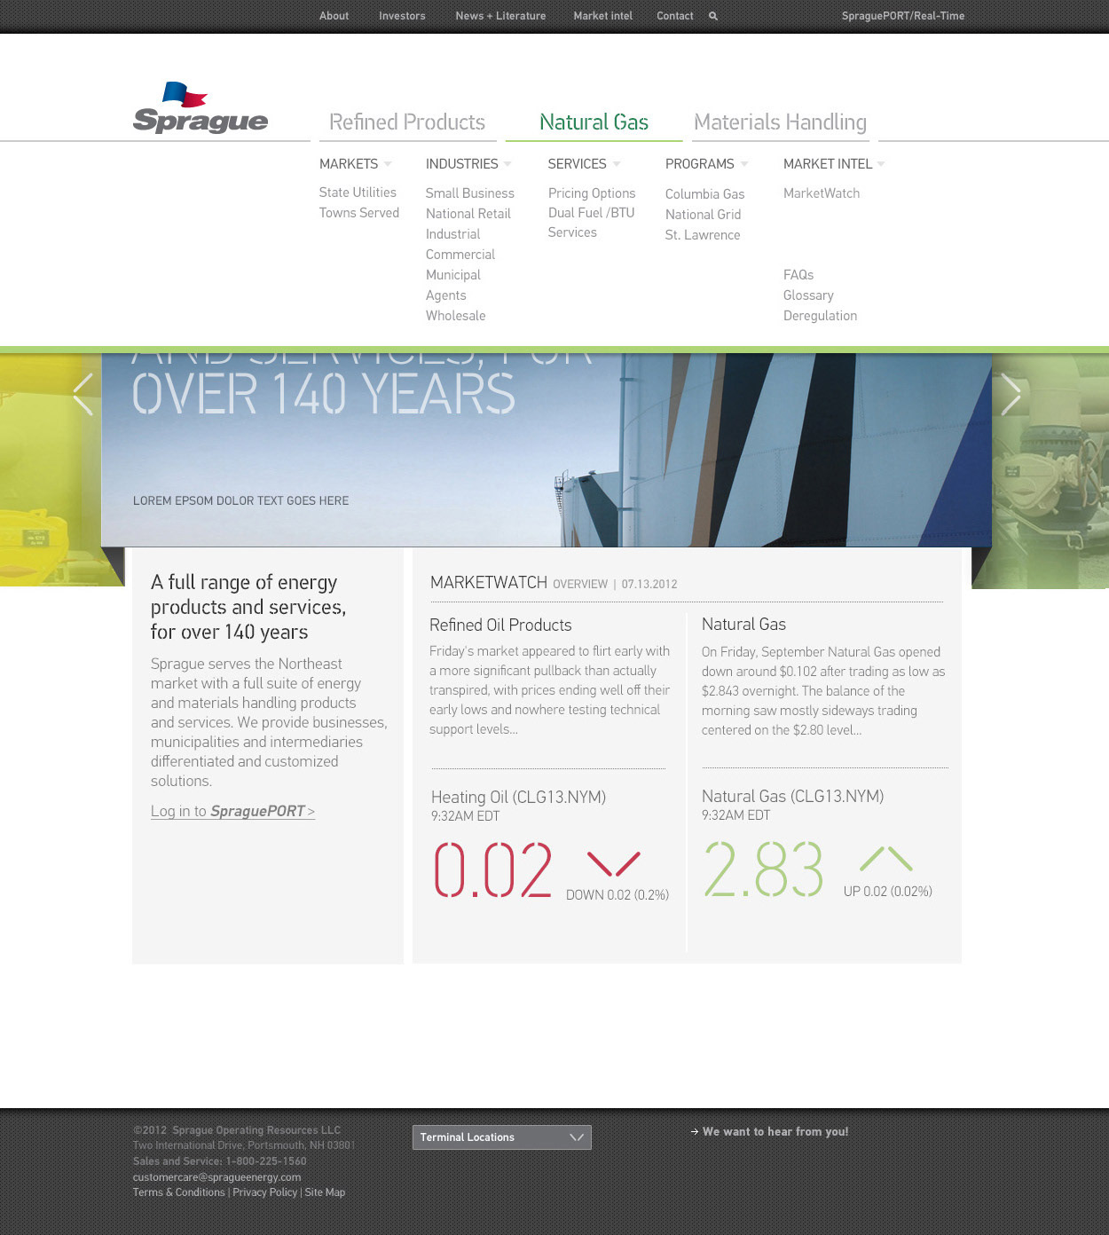
Task: Click customercare@spragueenergy.com email link
Action: click(x=217, y=1177)
